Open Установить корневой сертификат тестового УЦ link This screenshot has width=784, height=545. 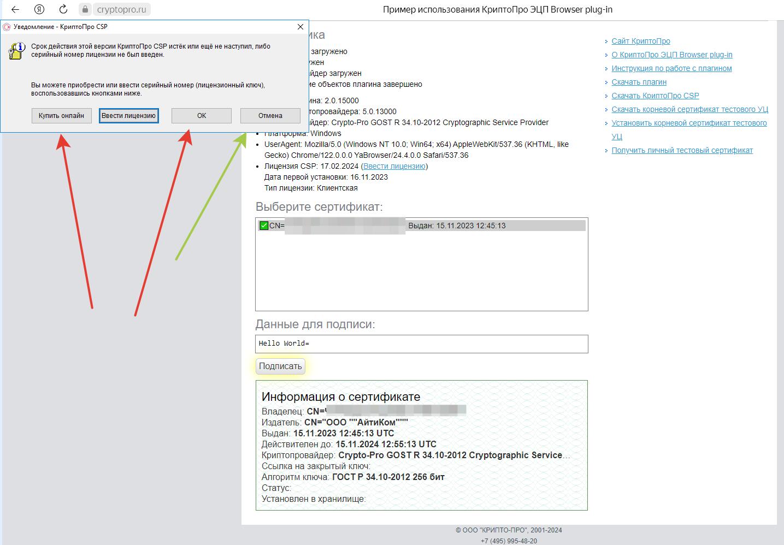tap(689, 129)
